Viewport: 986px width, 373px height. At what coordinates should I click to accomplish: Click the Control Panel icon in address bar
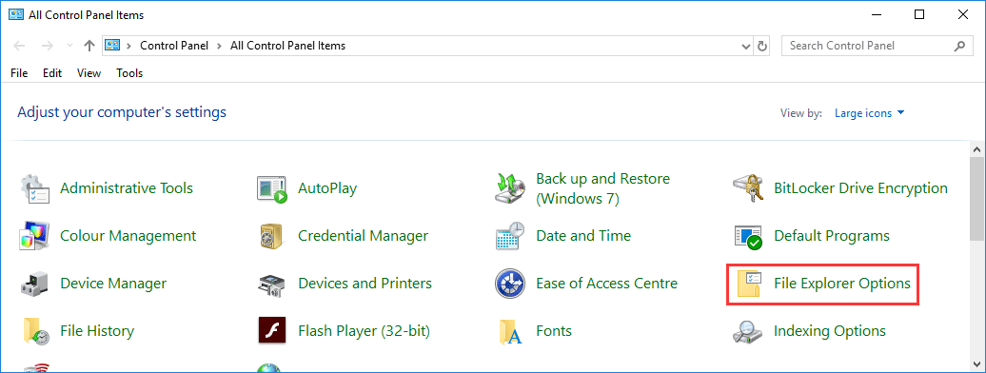pos(112,46)
